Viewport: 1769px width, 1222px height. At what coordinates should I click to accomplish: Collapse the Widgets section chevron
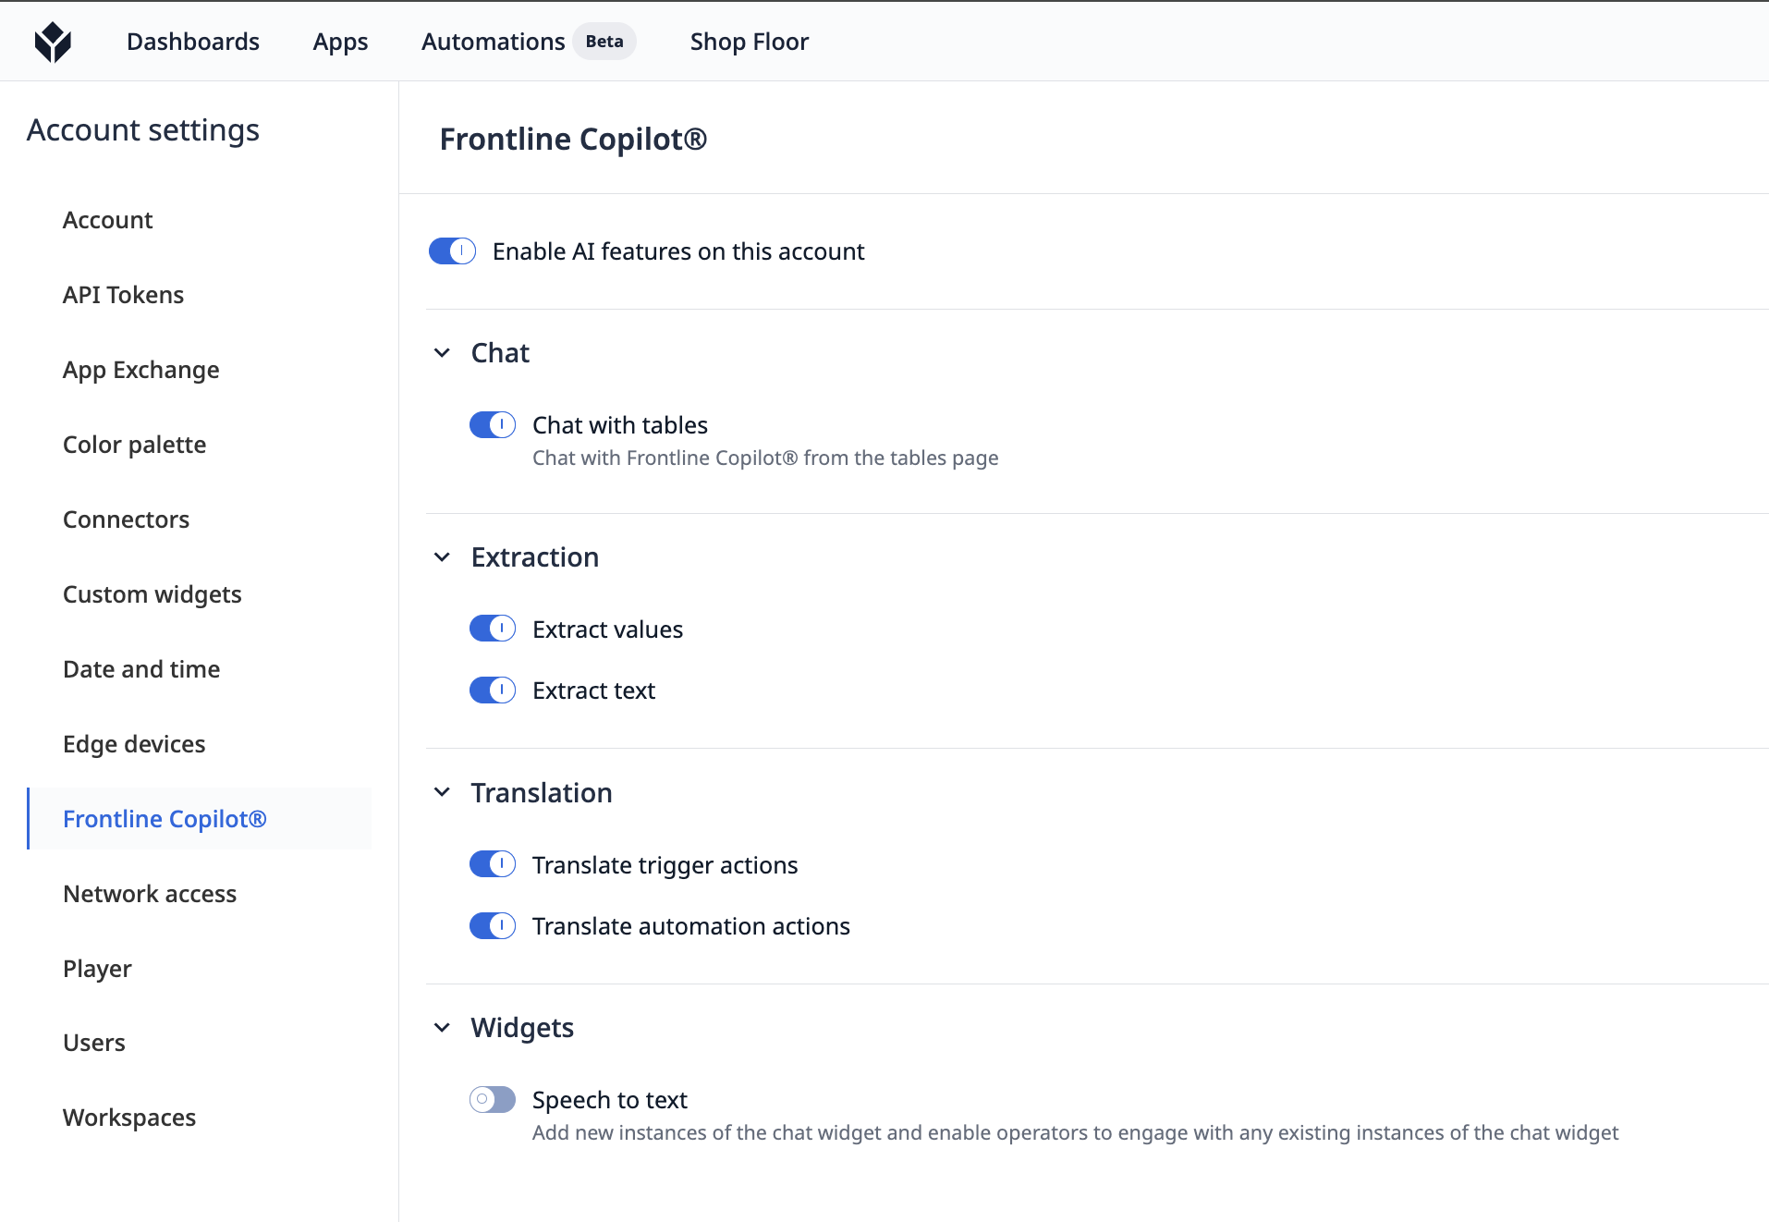443,1028
